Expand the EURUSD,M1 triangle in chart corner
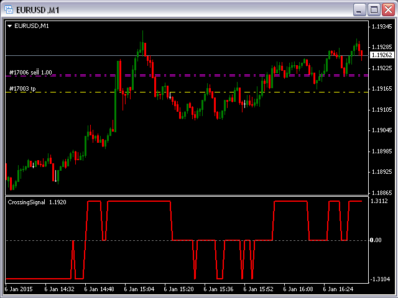The height and width of the screenshot is (298, 398). click(9, 26)
